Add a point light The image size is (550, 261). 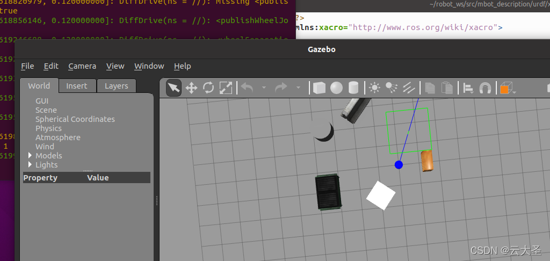(x=374, y=88)
